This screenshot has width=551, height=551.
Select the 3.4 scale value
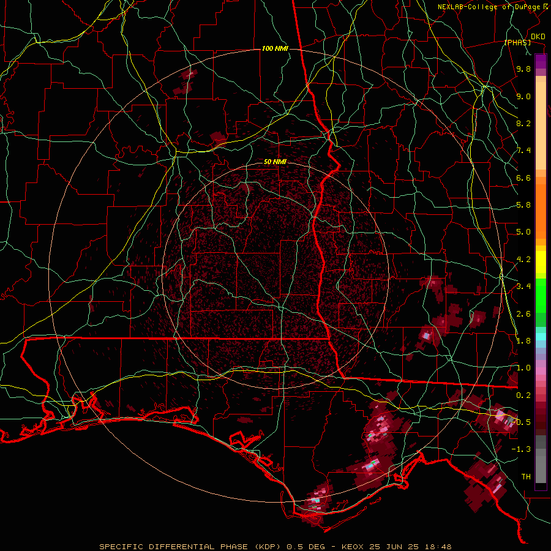(523, 287)
